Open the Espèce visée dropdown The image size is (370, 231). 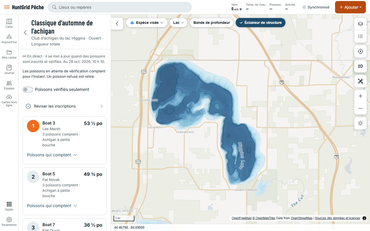coord(147,23)
